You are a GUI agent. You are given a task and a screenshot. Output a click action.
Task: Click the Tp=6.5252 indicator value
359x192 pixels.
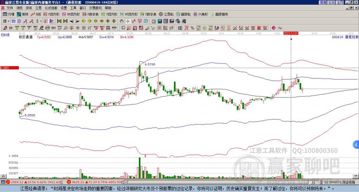tap(44, 37)
